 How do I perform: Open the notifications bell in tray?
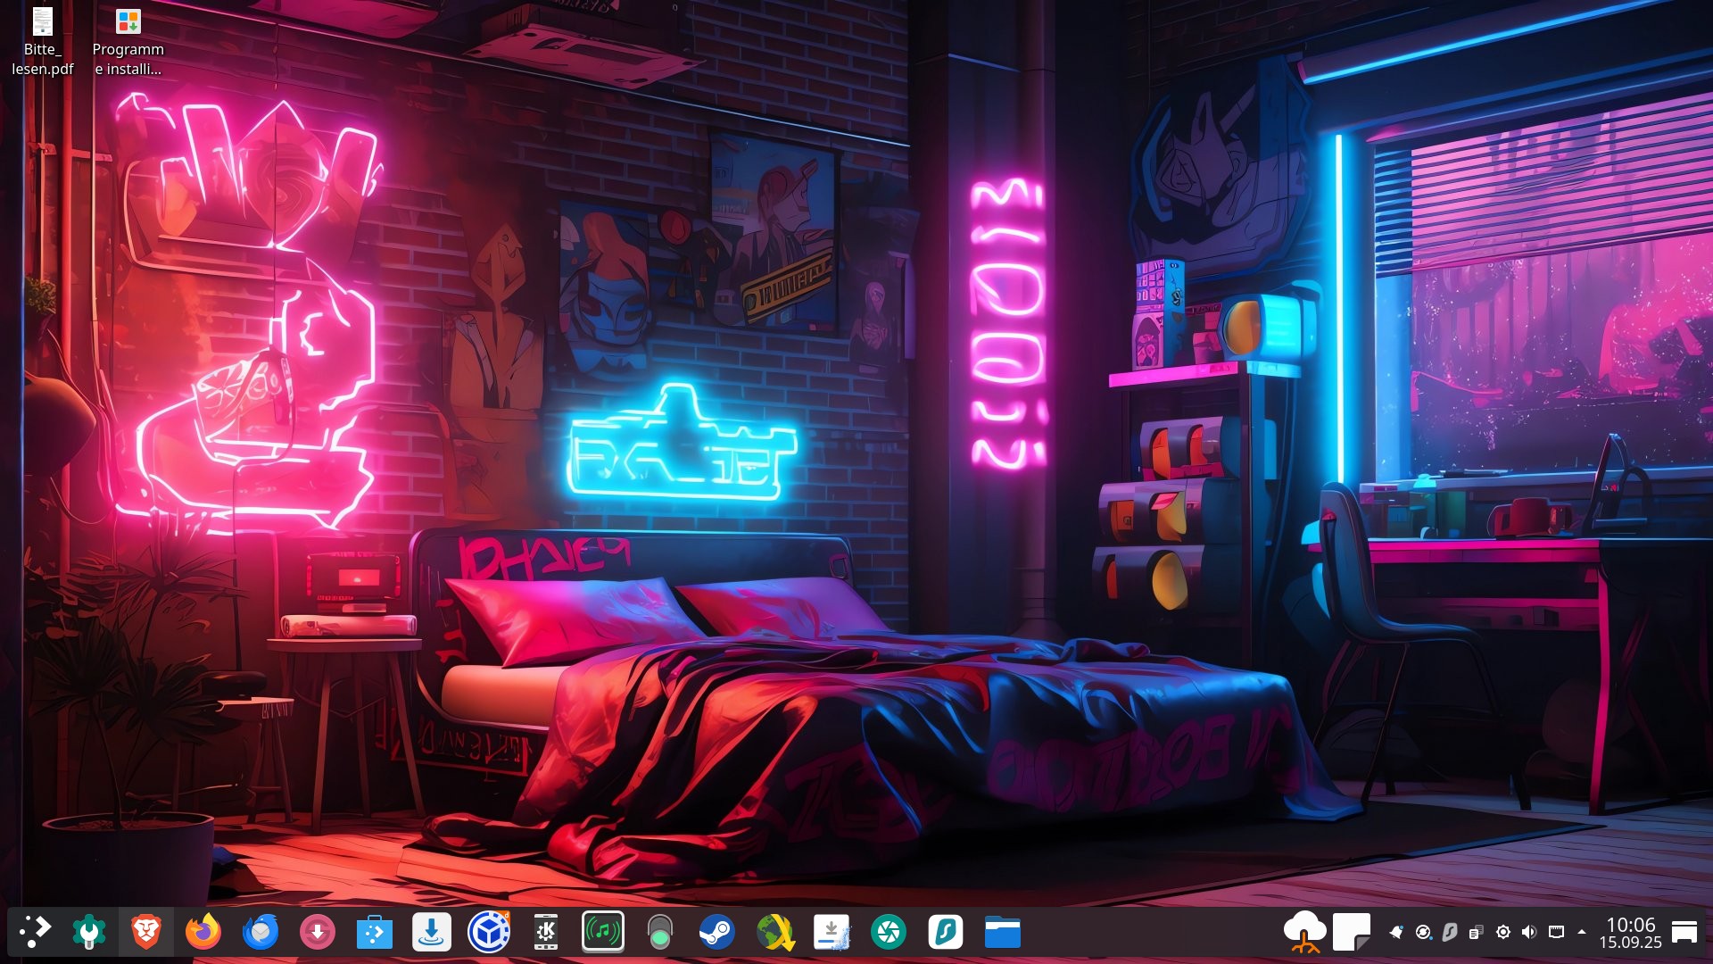pos(1396,933)
